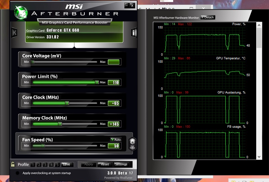Click the Power, % graph
Screen dimensions: 269x182
pyautogui.click(x=205, y=41)
